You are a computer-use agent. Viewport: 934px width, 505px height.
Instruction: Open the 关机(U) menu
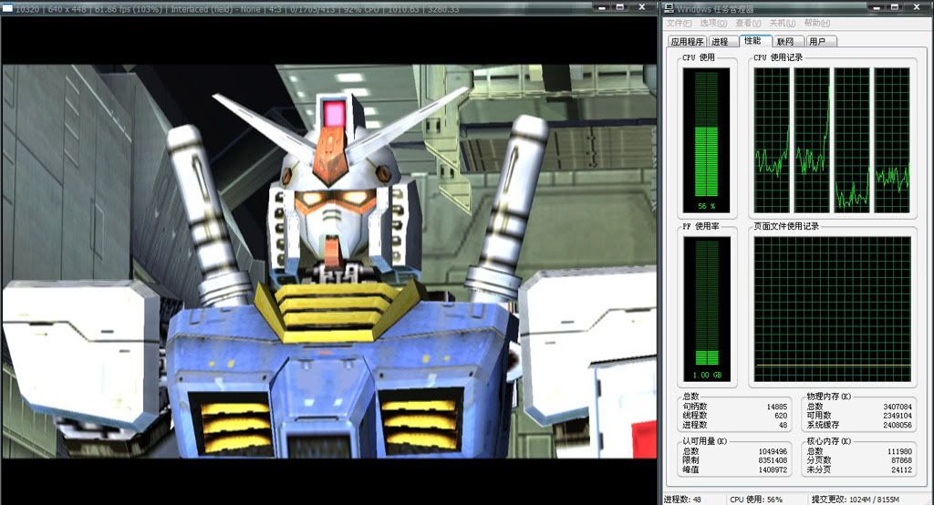click(x=782, y=23)
